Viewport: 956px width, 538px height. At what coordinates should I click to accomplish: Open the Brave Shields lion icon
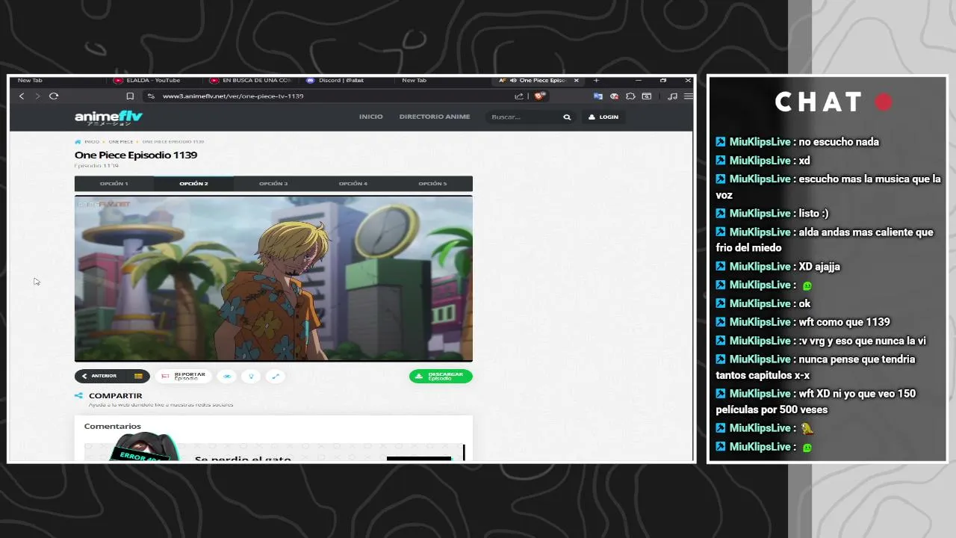(538, 96)
